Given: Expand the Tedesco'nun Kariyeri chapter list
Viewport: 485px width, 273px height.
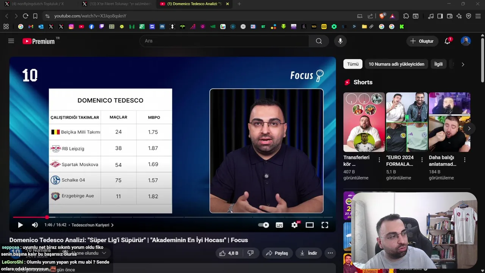Looking at the screenshot, I should (93, 225).
